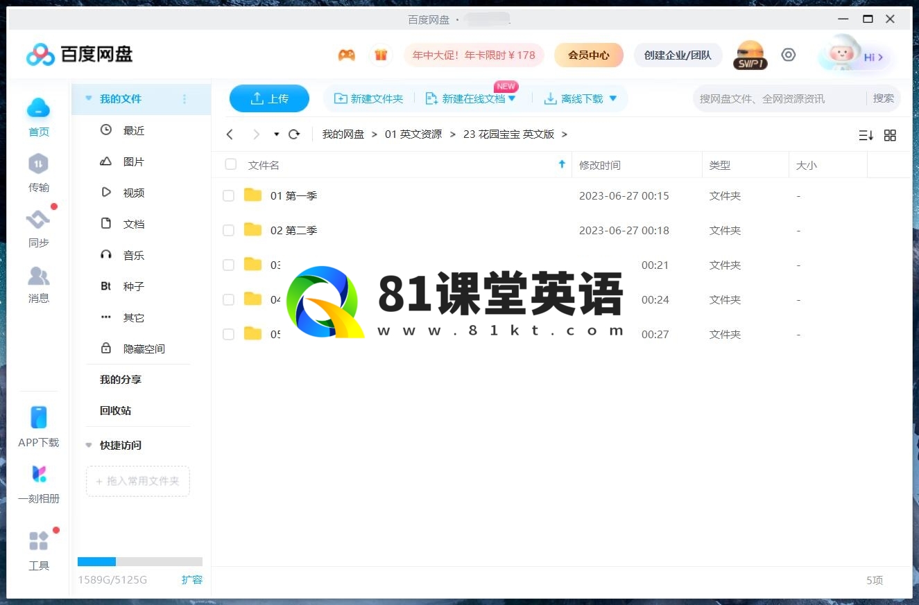Open the 离线下载 dropdown arrow
The image size is (919, 605).
point(613,99)
